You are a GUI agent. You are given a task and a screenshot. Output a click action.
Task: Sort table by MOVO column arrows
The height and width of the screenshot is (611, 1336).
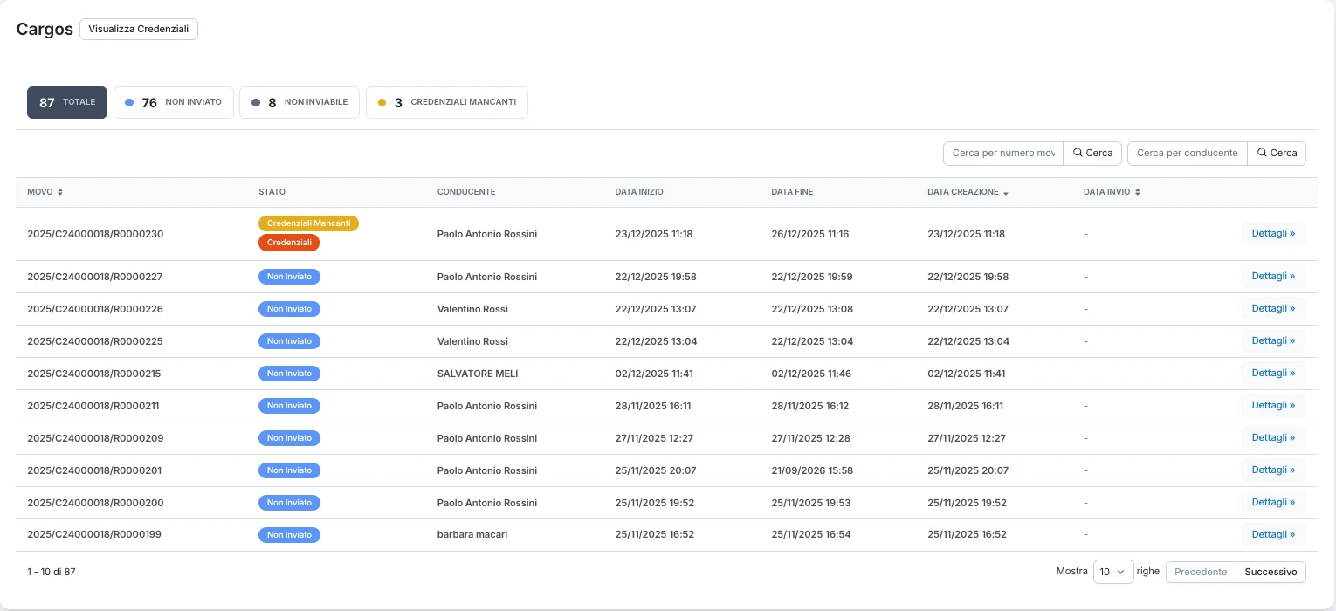coord(60,192)
